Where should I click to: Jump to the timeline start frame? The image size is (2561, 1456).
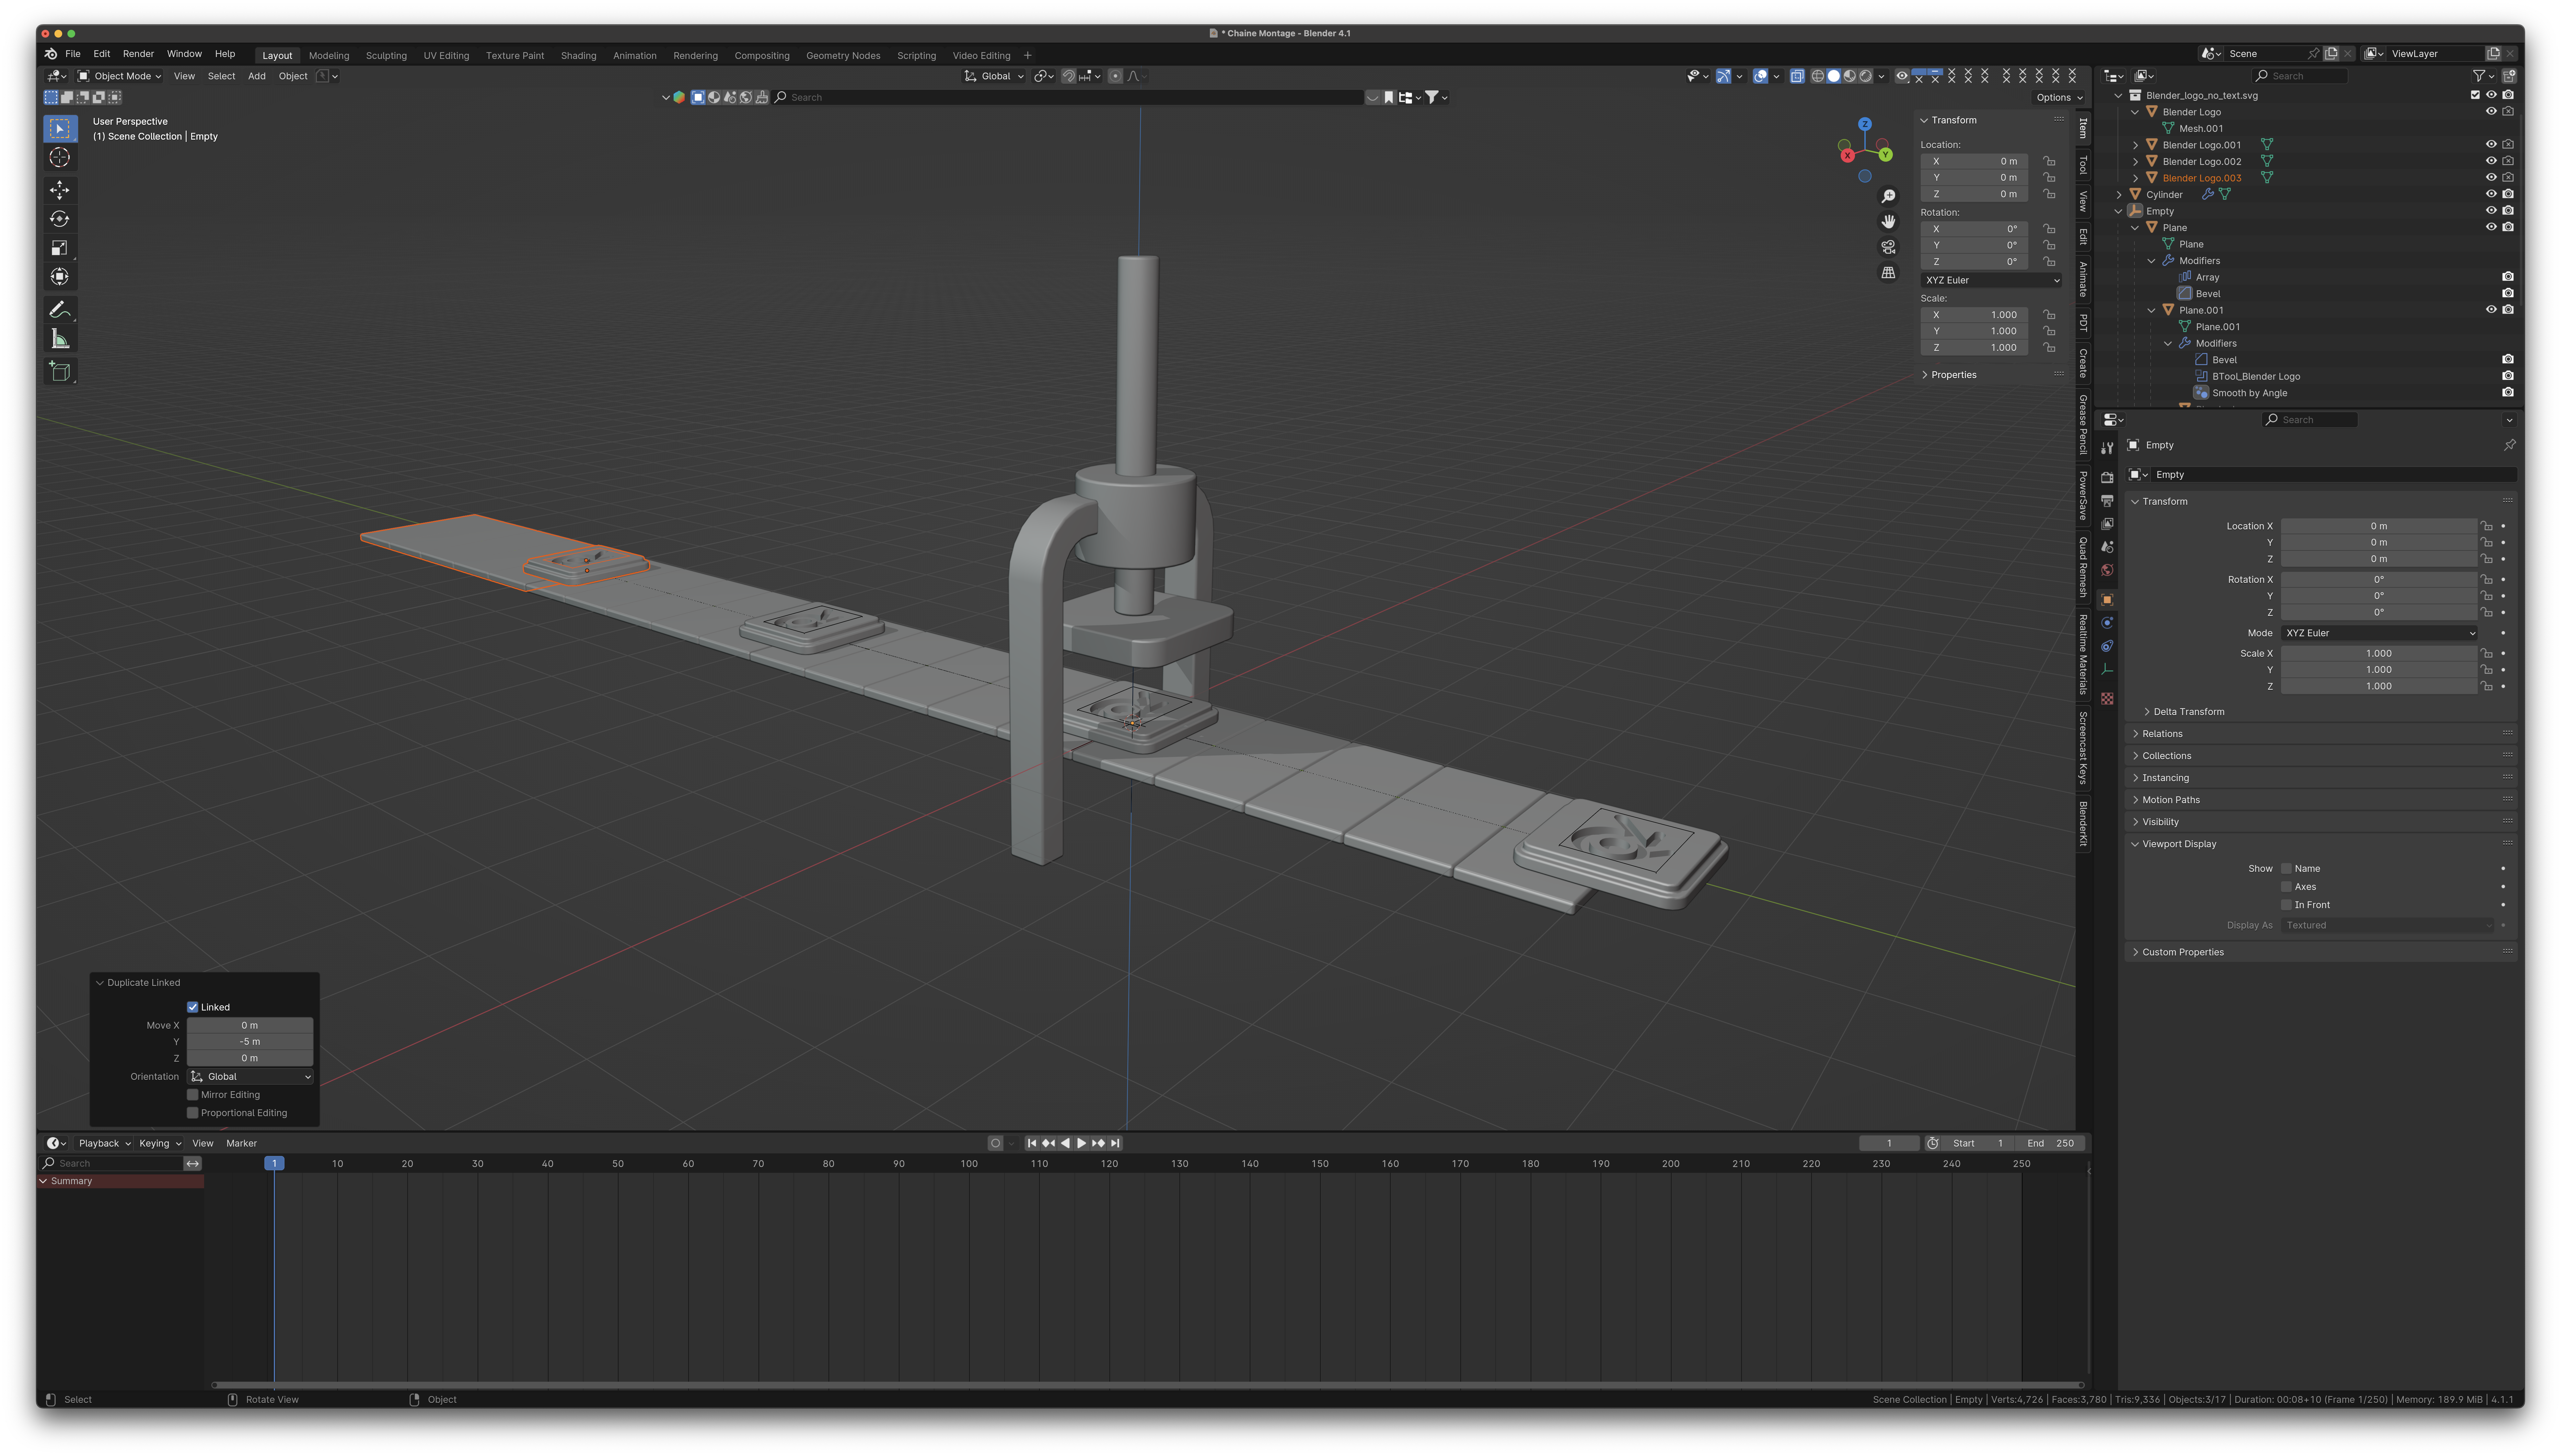click(1032, 1143)
